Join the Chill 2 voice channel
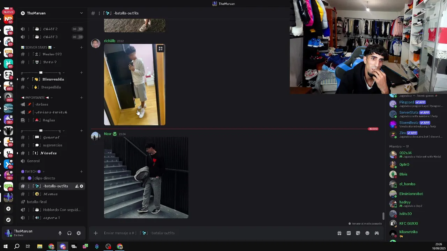This screenshot has height=251, width=447. pos(52,29)
